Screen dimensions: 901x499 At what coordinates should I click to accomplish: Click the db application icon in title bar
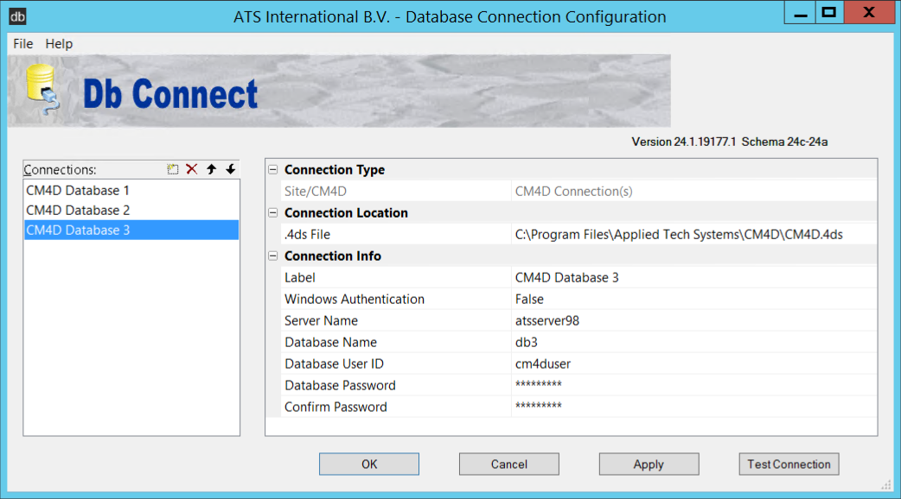[17, 16]
